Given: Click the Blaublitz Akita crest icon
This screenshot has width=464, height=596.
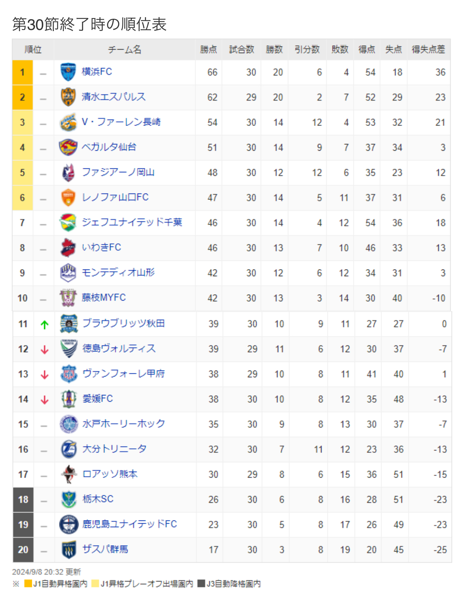Looking at the screenshot, I should 69,324.
